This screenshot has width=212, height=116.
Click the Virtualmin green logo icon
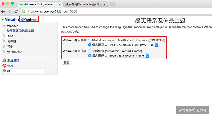pyautogui.click(x=2, y=19)
